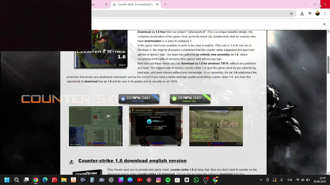Open WhatsApp from taskbar
Screen dimensions: 330x185
(x=196, y=180)
